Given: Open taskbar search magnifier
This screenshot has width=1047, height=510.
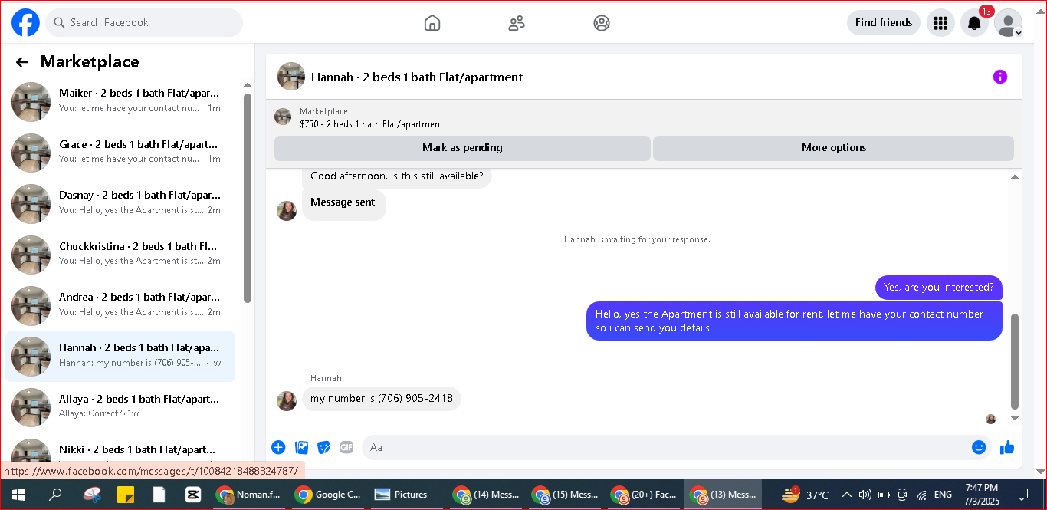Looking at the screenshot, I should pos(55,495).
